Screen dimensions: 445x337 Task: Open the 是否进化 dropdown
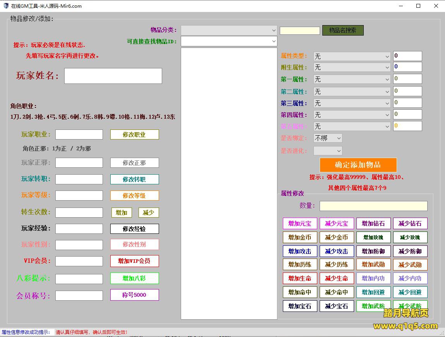327,151
